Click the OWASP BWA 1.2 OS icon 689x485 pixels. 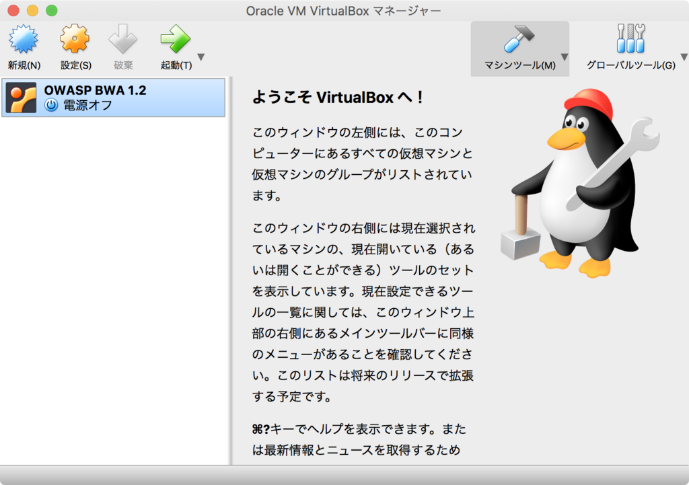21,98
